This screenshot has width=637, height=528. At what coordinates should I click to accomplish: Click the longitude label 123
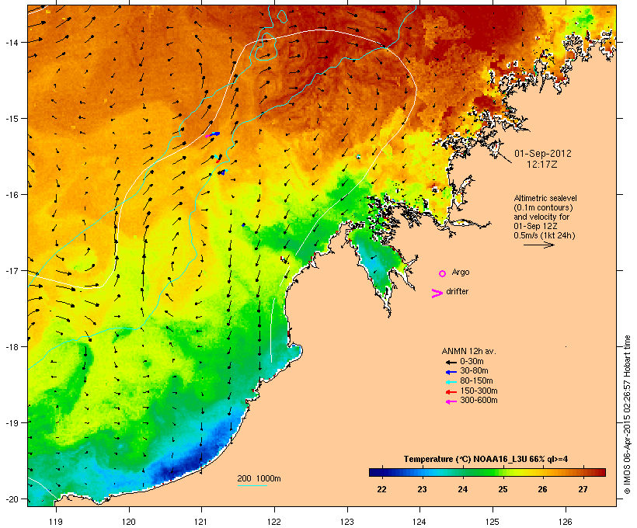(x=347, y=522)
